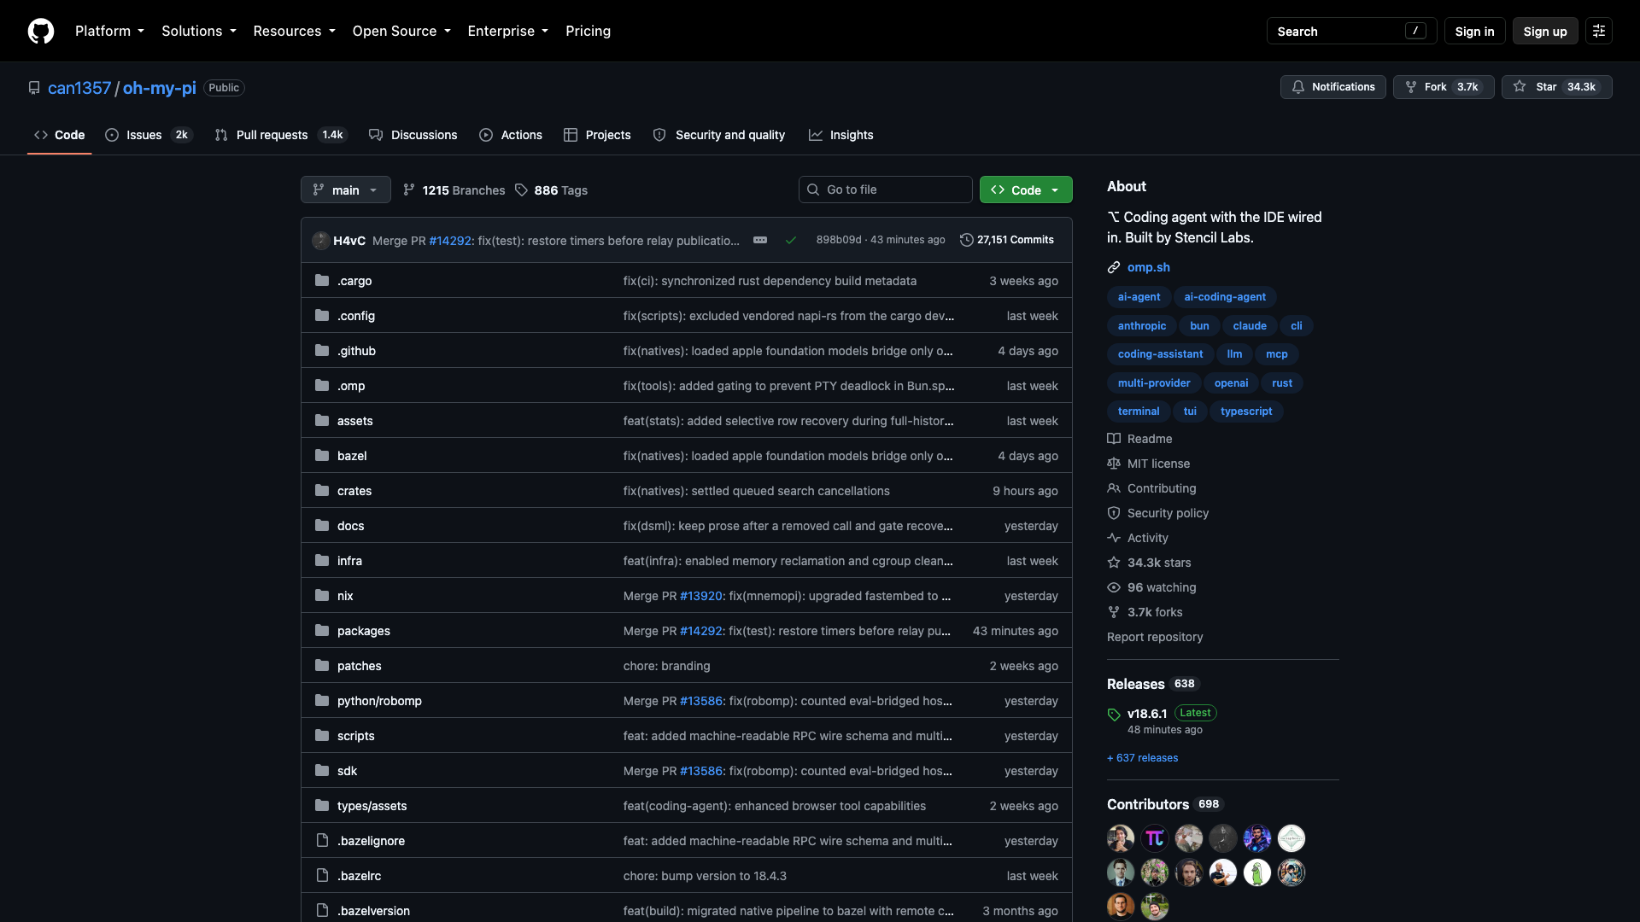
Task: Open the #13920 pull request link
Action: 701,596
